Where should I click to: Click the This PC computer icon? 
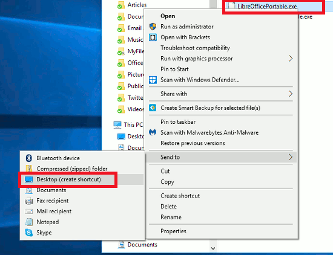117,125
